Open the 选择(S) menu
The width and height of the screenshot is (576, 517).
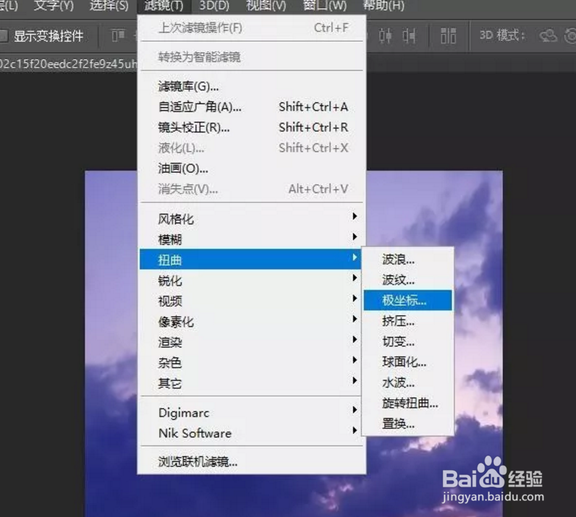coord(109,6)
